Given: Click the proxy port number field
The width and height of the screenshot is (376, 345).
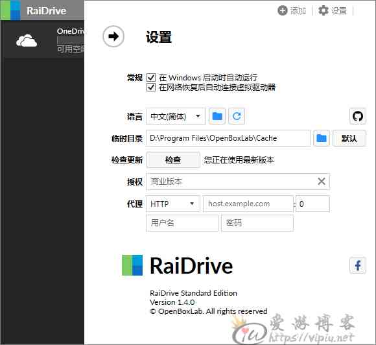Looking at the screenshot, I should [x=312, y=204].
